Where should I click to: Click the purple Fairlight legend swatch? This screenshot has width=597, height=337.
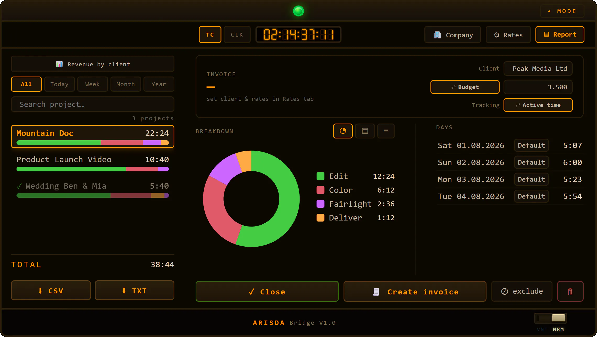(320, 204)
